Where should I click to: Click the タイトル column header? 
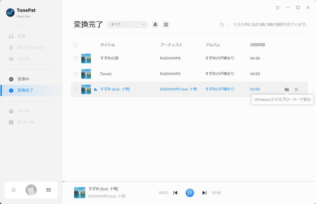(x=107, y=45)
